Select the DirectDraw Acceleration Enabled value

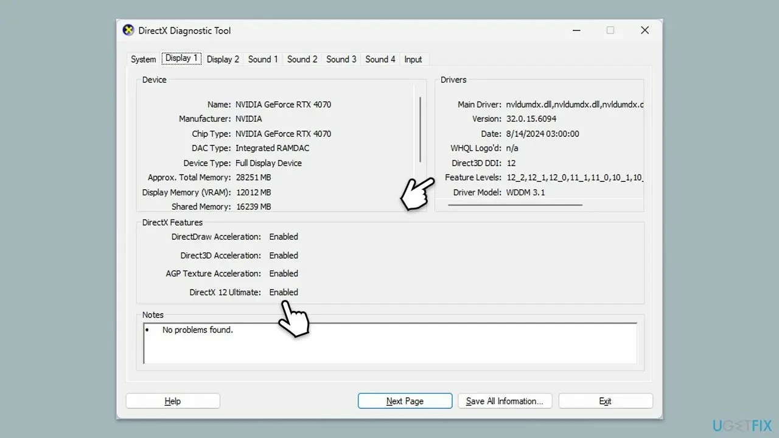point(284,237)
